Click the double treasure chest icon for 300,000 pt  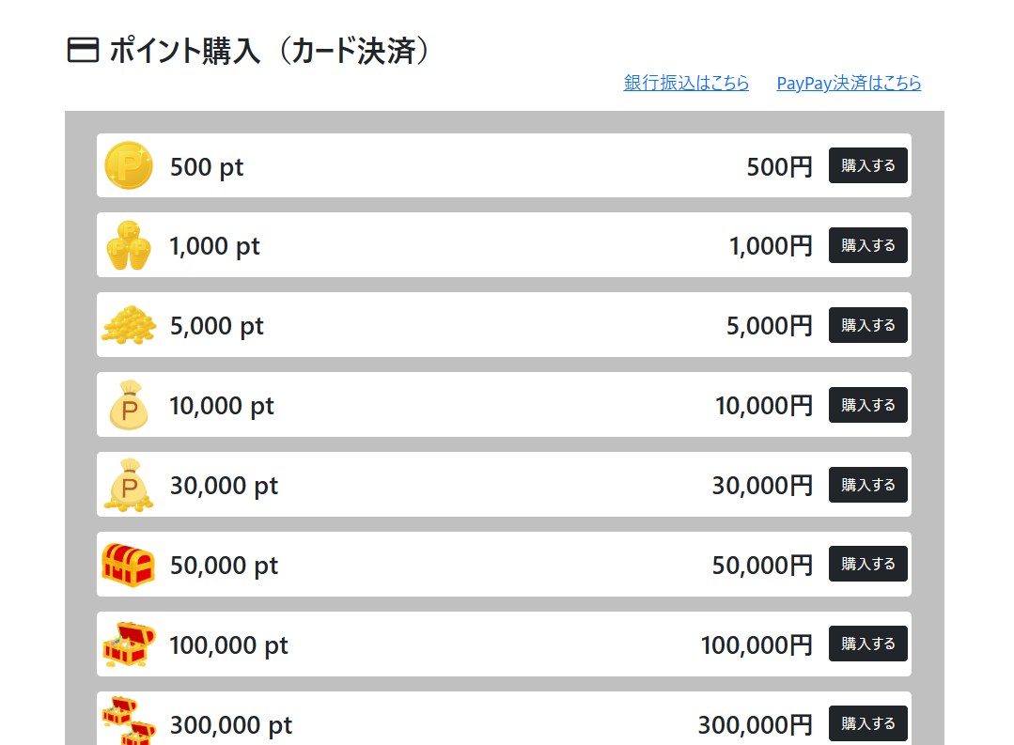[x=129, y=722]
